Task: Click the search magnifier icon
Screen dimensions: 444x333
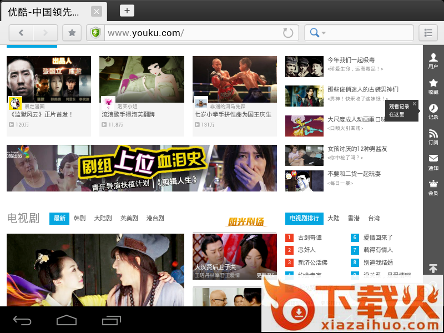Action: [x=314, y=33]
